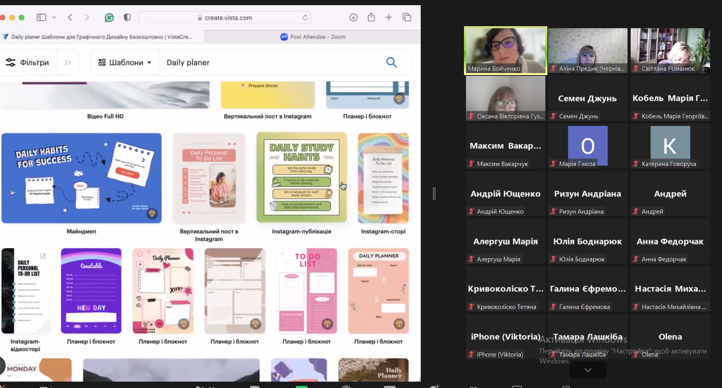The height and width of the screenshot is (388, 722).
Task: Open a new tab with plus icon
Action: 389,17
